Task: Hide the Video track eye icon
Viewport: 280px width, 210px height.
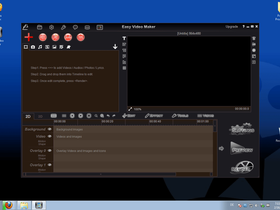Action: pos(50,136)
